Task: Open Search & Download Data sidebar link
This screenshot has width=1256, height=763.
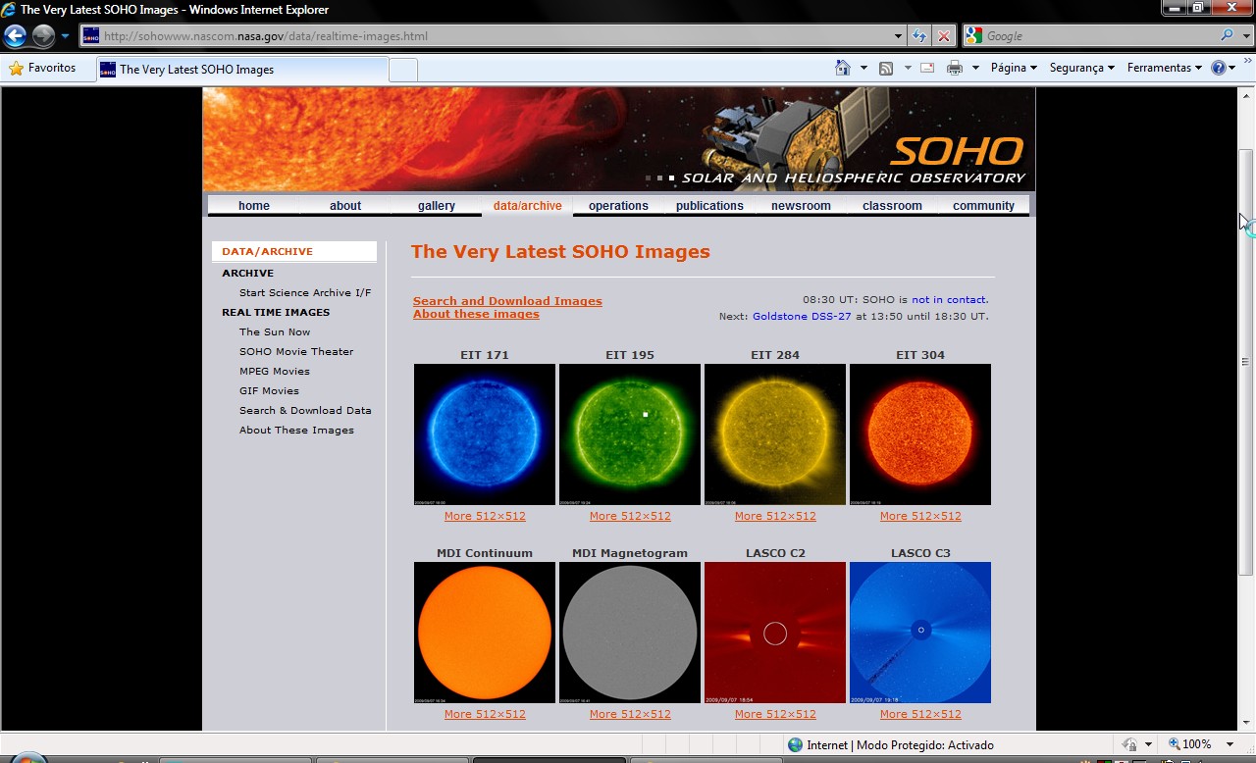Action: (x=305, y=410)
